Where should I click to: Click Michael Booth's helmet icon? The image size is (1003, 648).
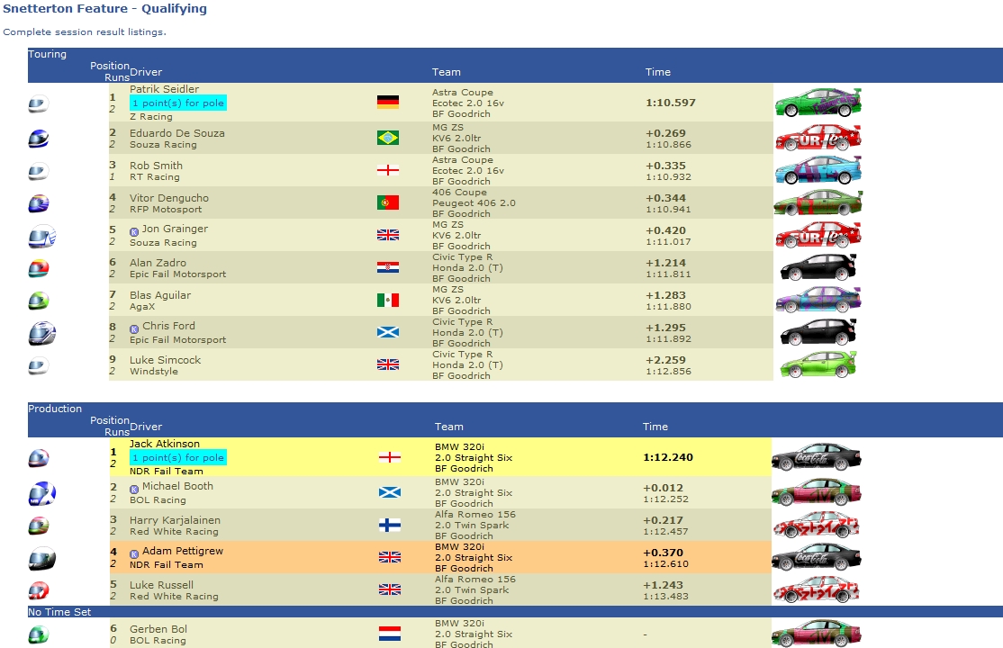(x=42, y=493)
